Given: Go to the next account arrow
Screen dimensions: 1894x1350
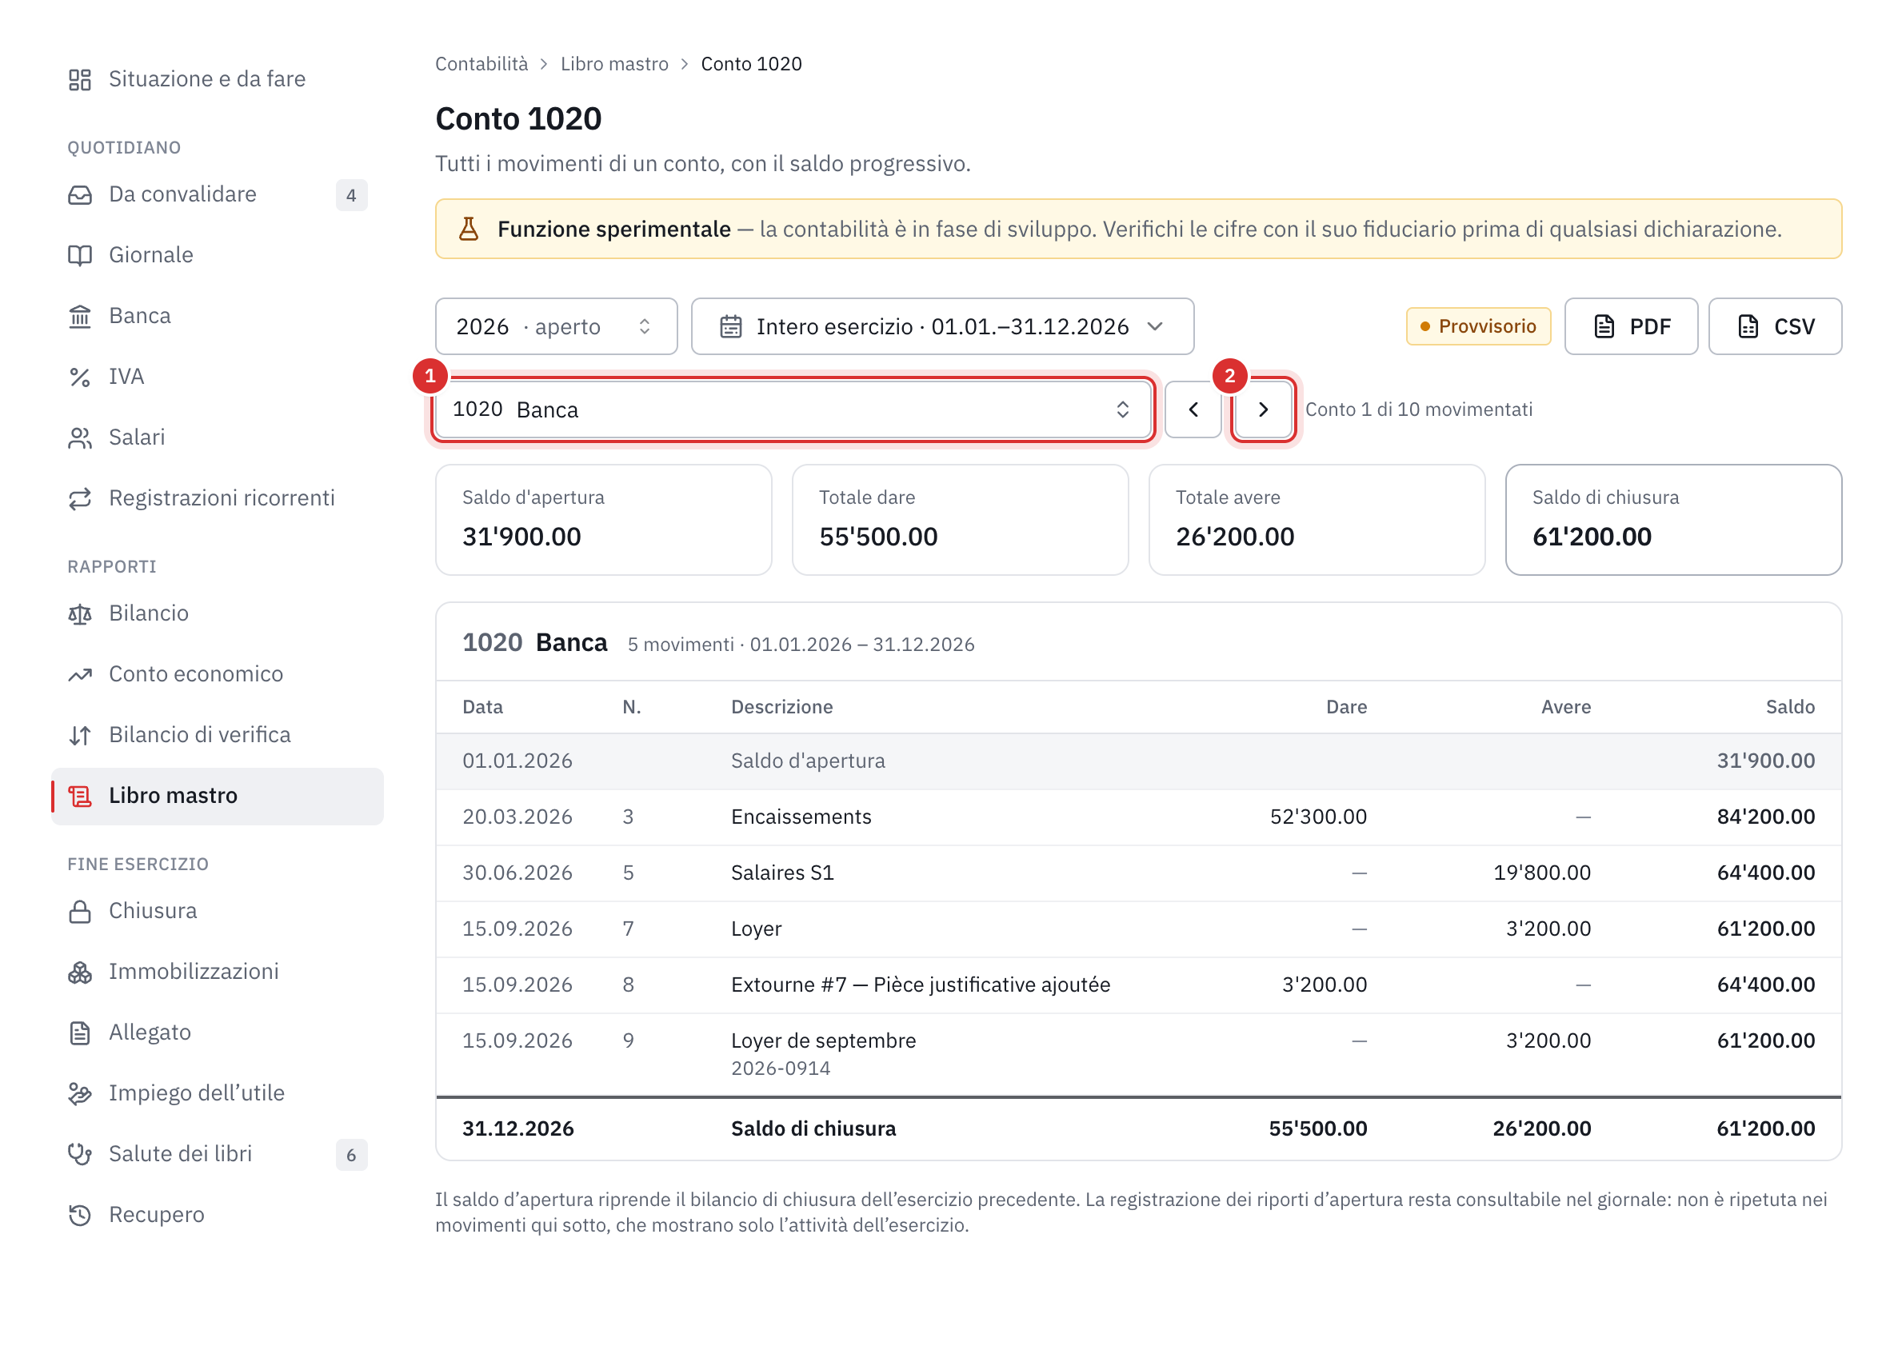Looking at the screenshot, I should [x=1263, y=409].
